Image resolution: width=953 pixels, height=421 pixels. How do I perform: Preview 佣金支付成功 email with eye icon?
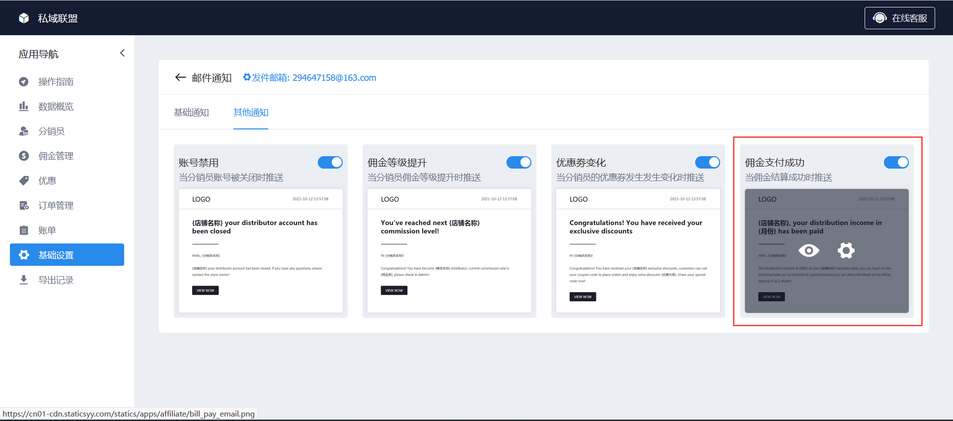click(808, 250)
